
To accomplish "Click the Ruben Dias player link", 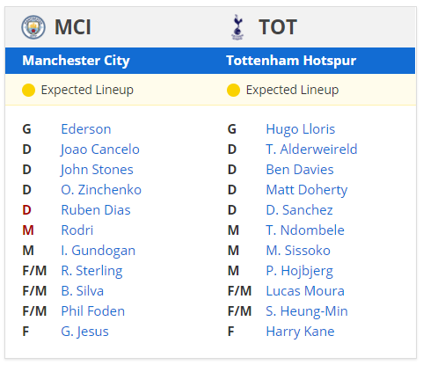I will point(96,210).
